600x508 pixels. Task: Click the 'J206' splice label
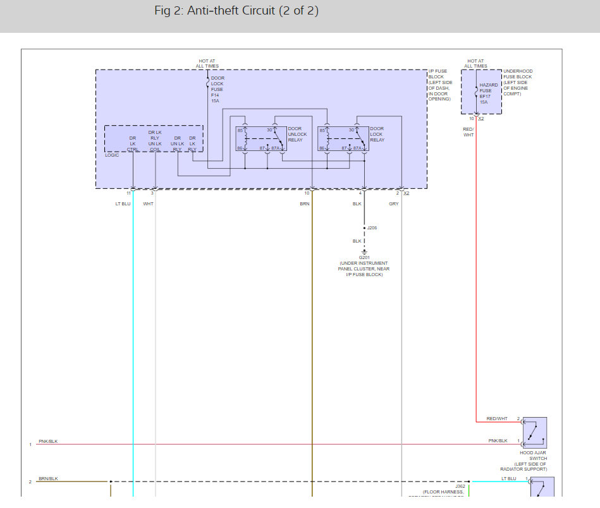click(x=372, y=228)
